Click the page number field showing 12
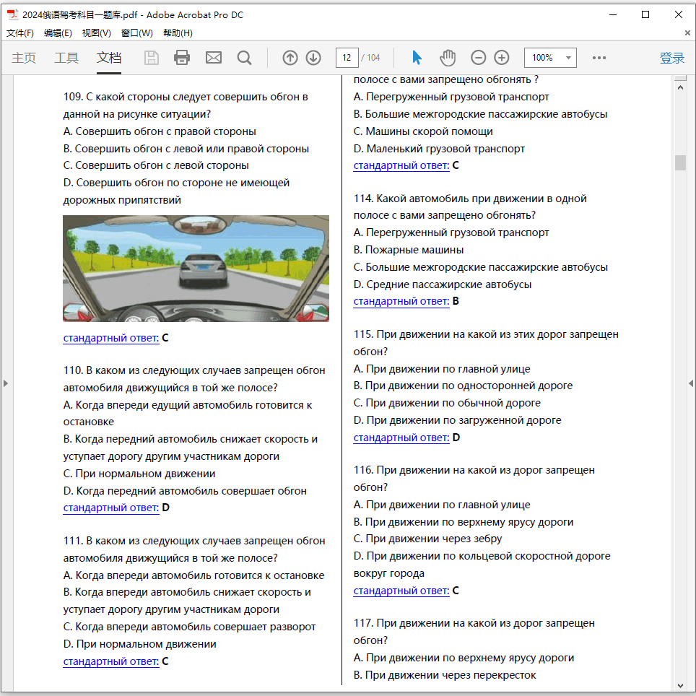Screen dimensions: 696x696 (x=347, y=58)
